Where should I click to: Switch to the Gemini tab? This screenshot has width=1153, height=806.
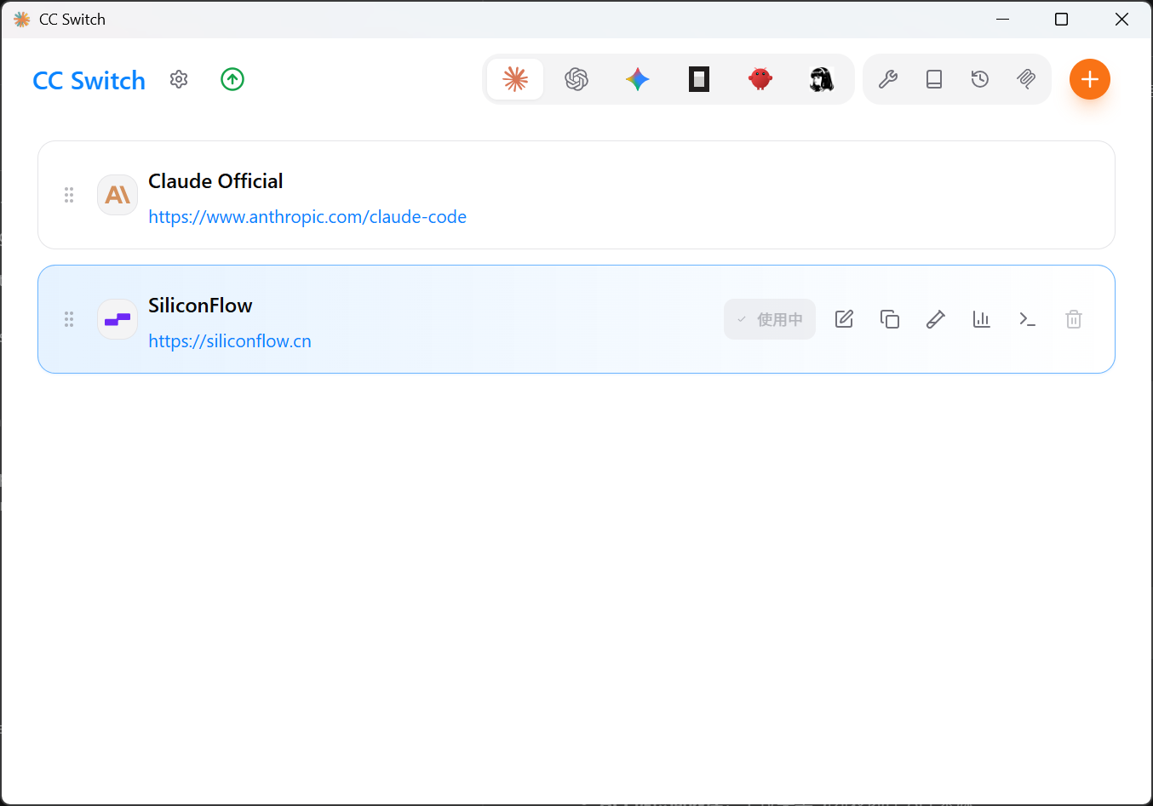click(638, 79)
